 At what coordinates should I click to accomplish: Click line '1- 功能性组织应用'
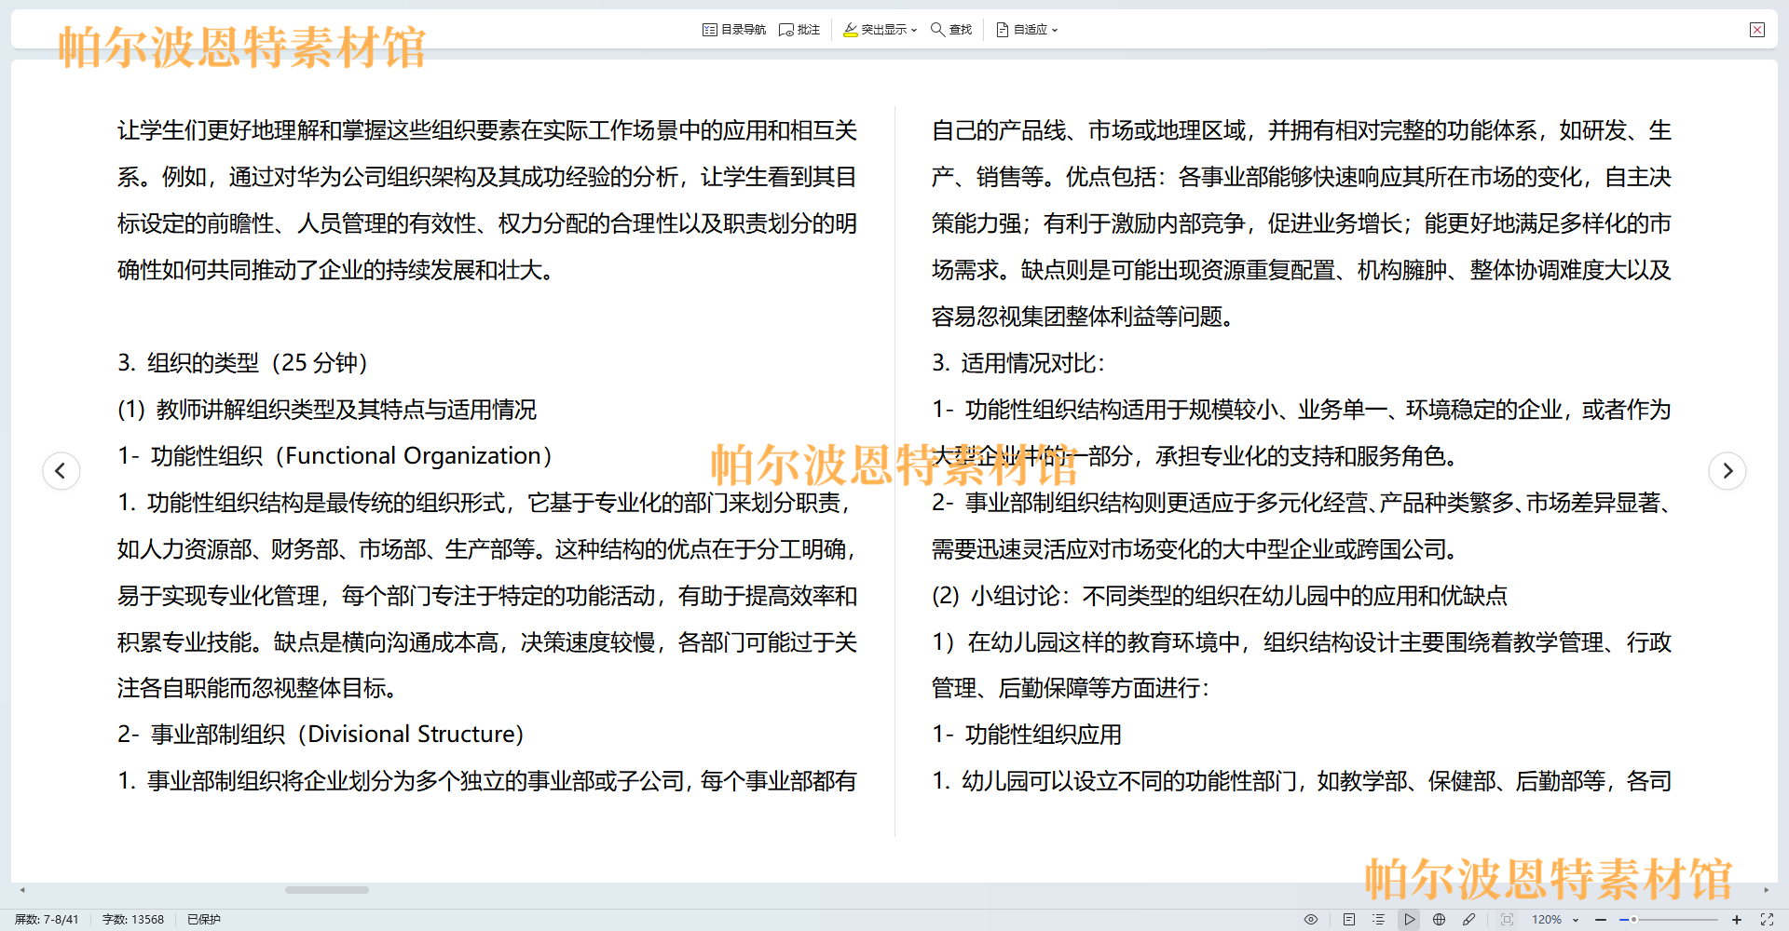[x=1027, y=735]
